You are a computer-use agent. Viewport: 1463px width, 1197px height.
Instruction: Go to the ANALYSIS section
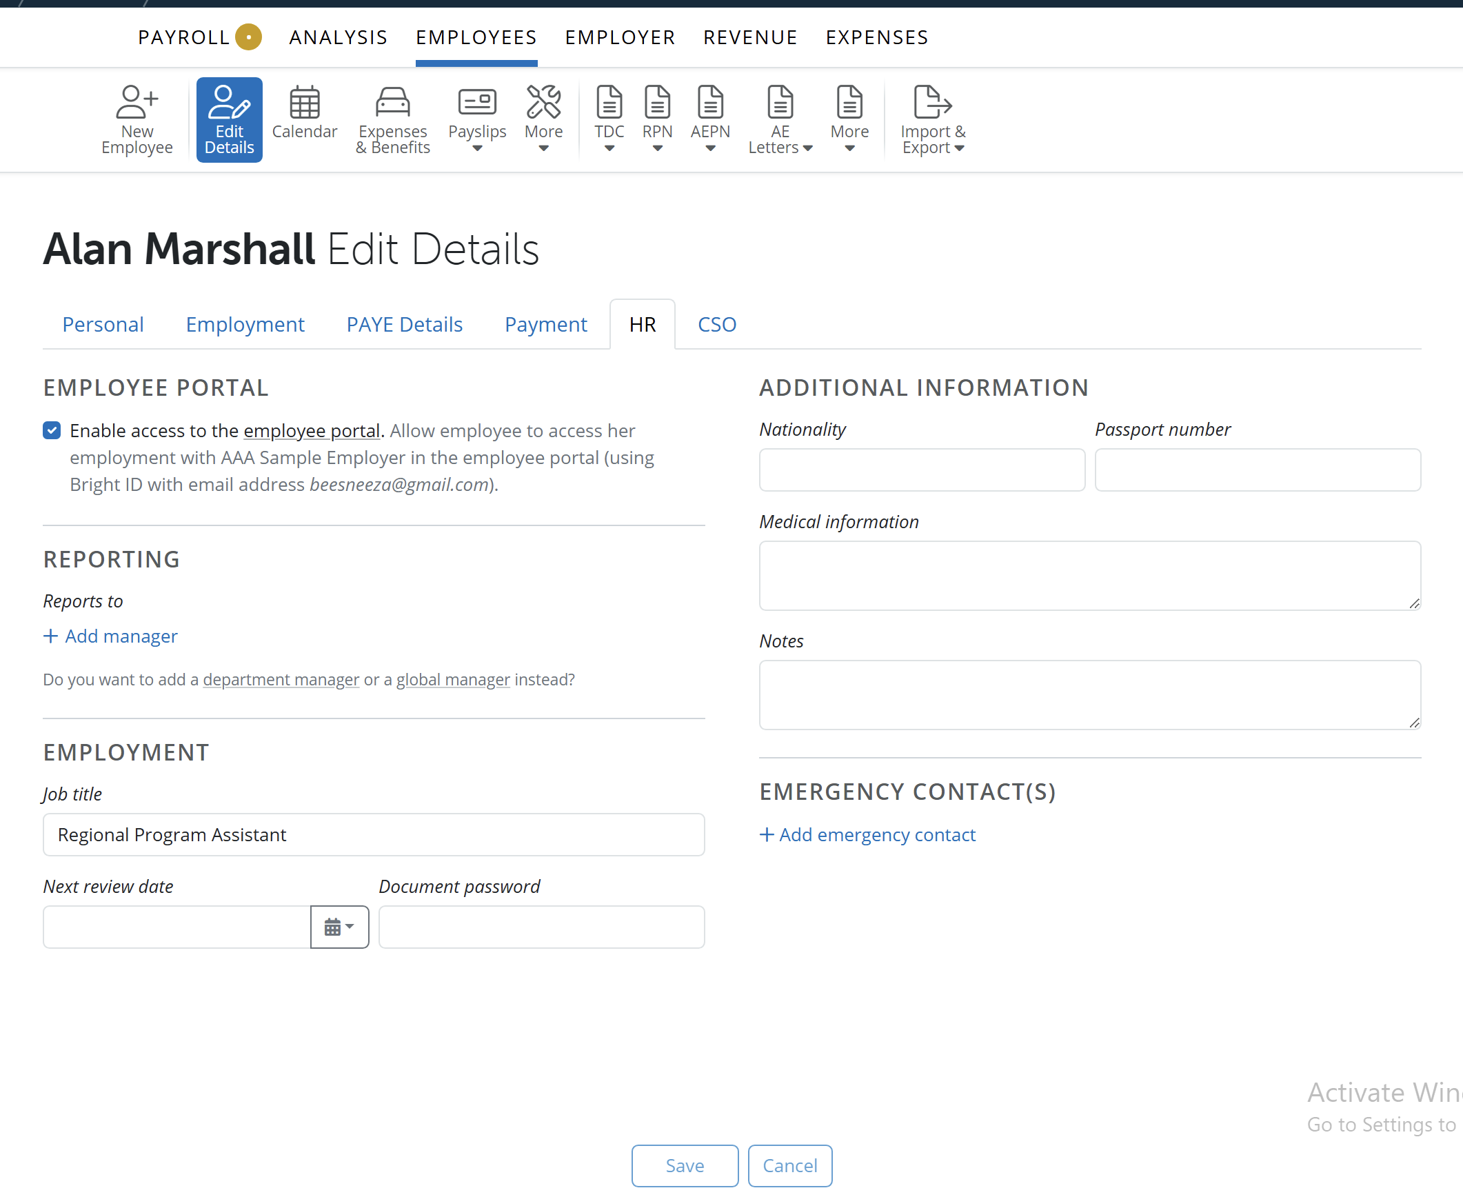pos(339,37)
